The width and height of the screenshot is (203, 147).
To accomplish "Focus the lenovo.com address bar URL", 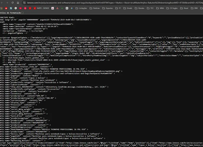I will pos(115,3).
